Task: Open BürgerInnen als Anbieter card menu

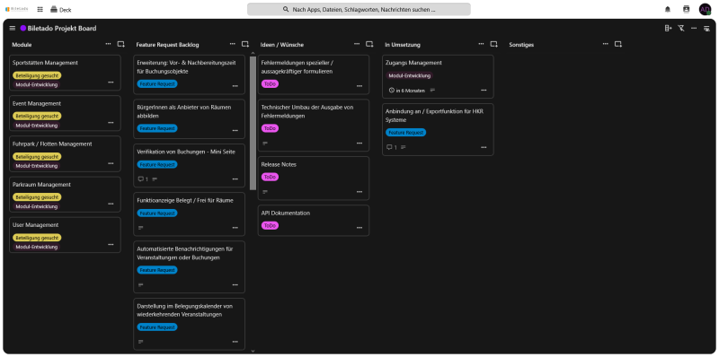Action: pos(235,130)
